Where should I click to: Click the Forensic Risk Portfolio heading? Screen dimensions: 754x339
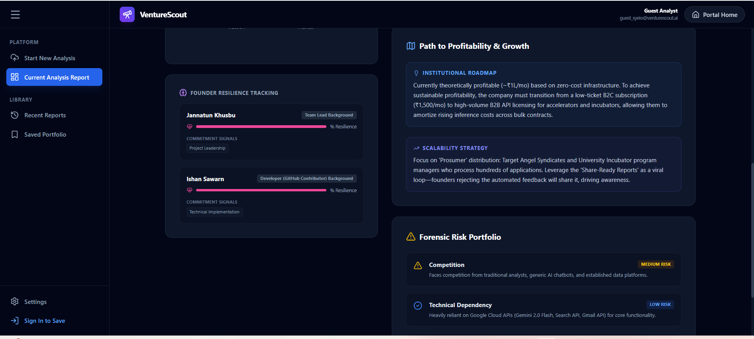(460, 237)
